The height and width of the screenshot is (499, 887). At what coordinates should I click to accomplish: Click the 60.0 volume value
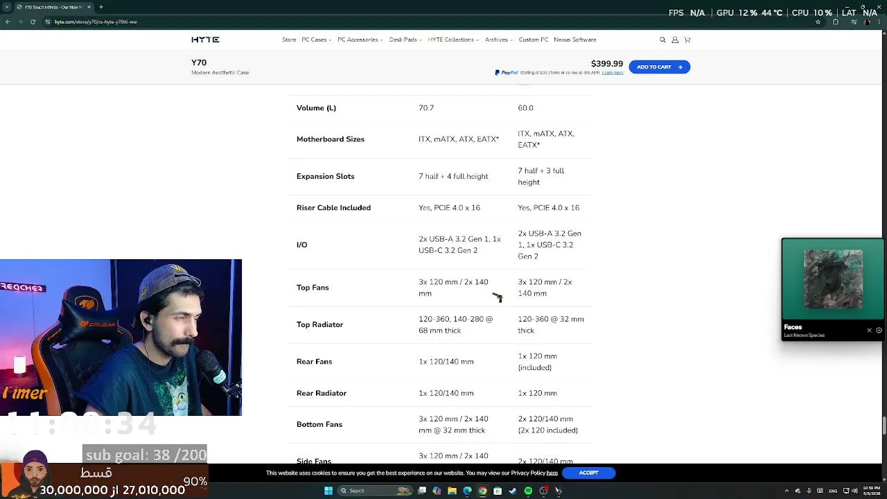pos(525,108)
